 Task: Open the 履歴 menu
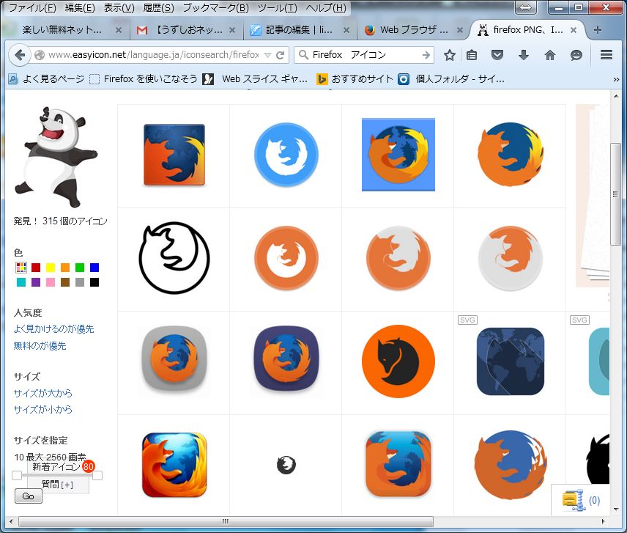158,8
